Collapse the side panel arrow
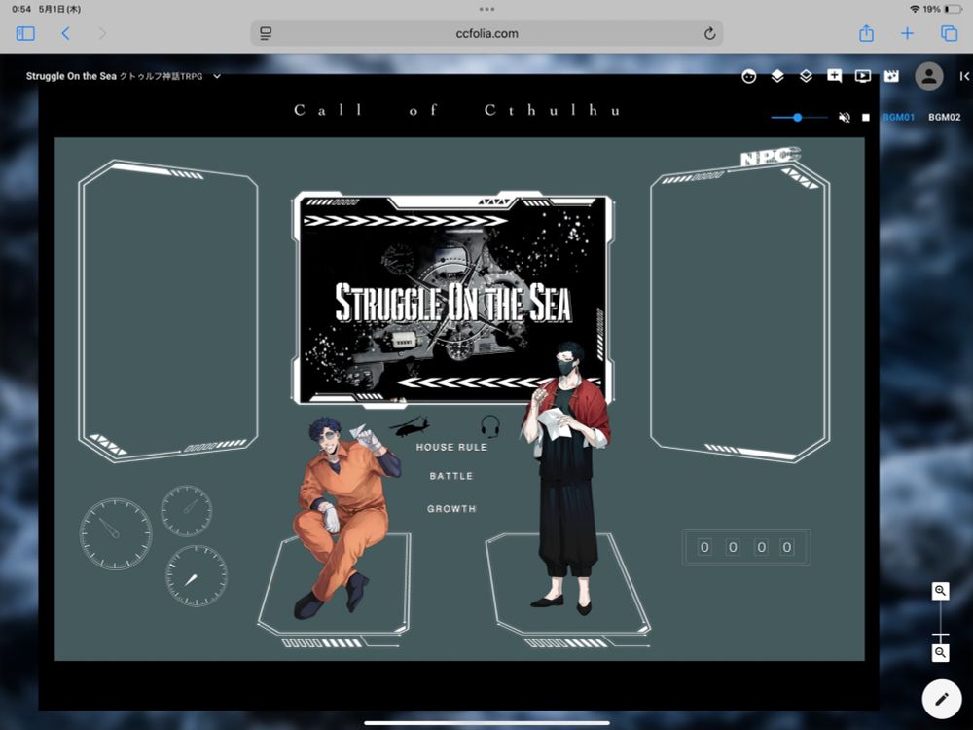 [x=964, y=76]
